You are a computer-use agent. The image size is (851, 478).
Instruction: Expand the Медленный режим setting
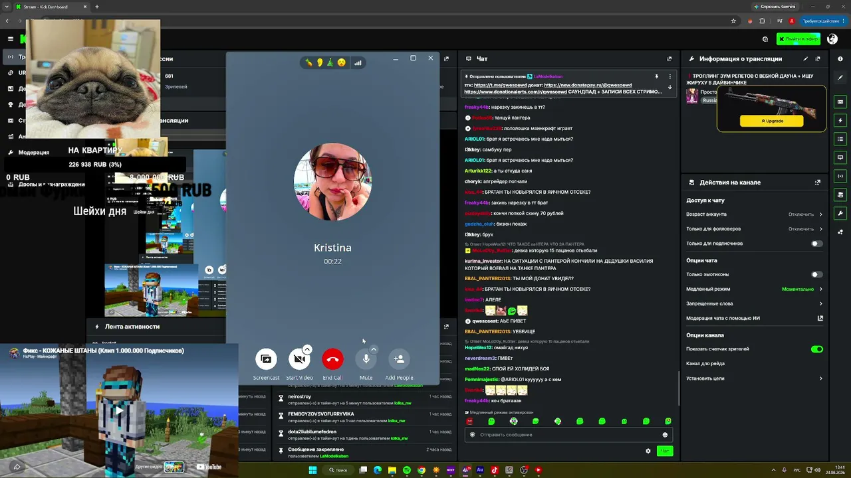[755, 289]
